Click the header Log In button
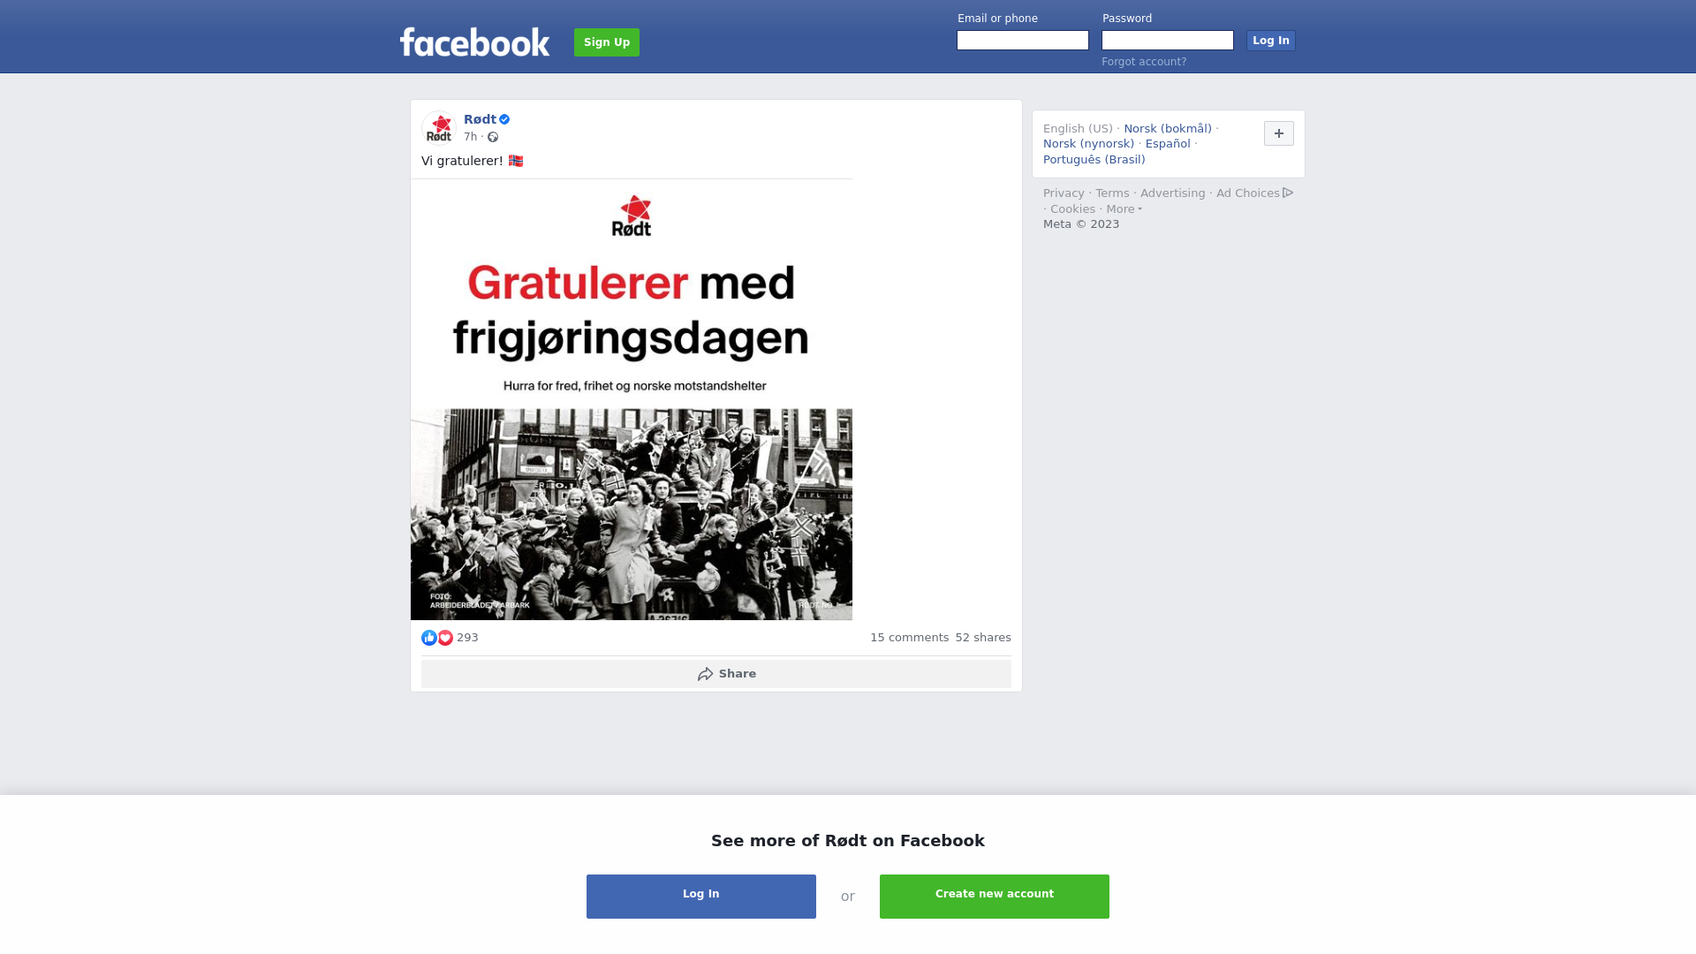1696x954 pixels. tap(1271, 41)
